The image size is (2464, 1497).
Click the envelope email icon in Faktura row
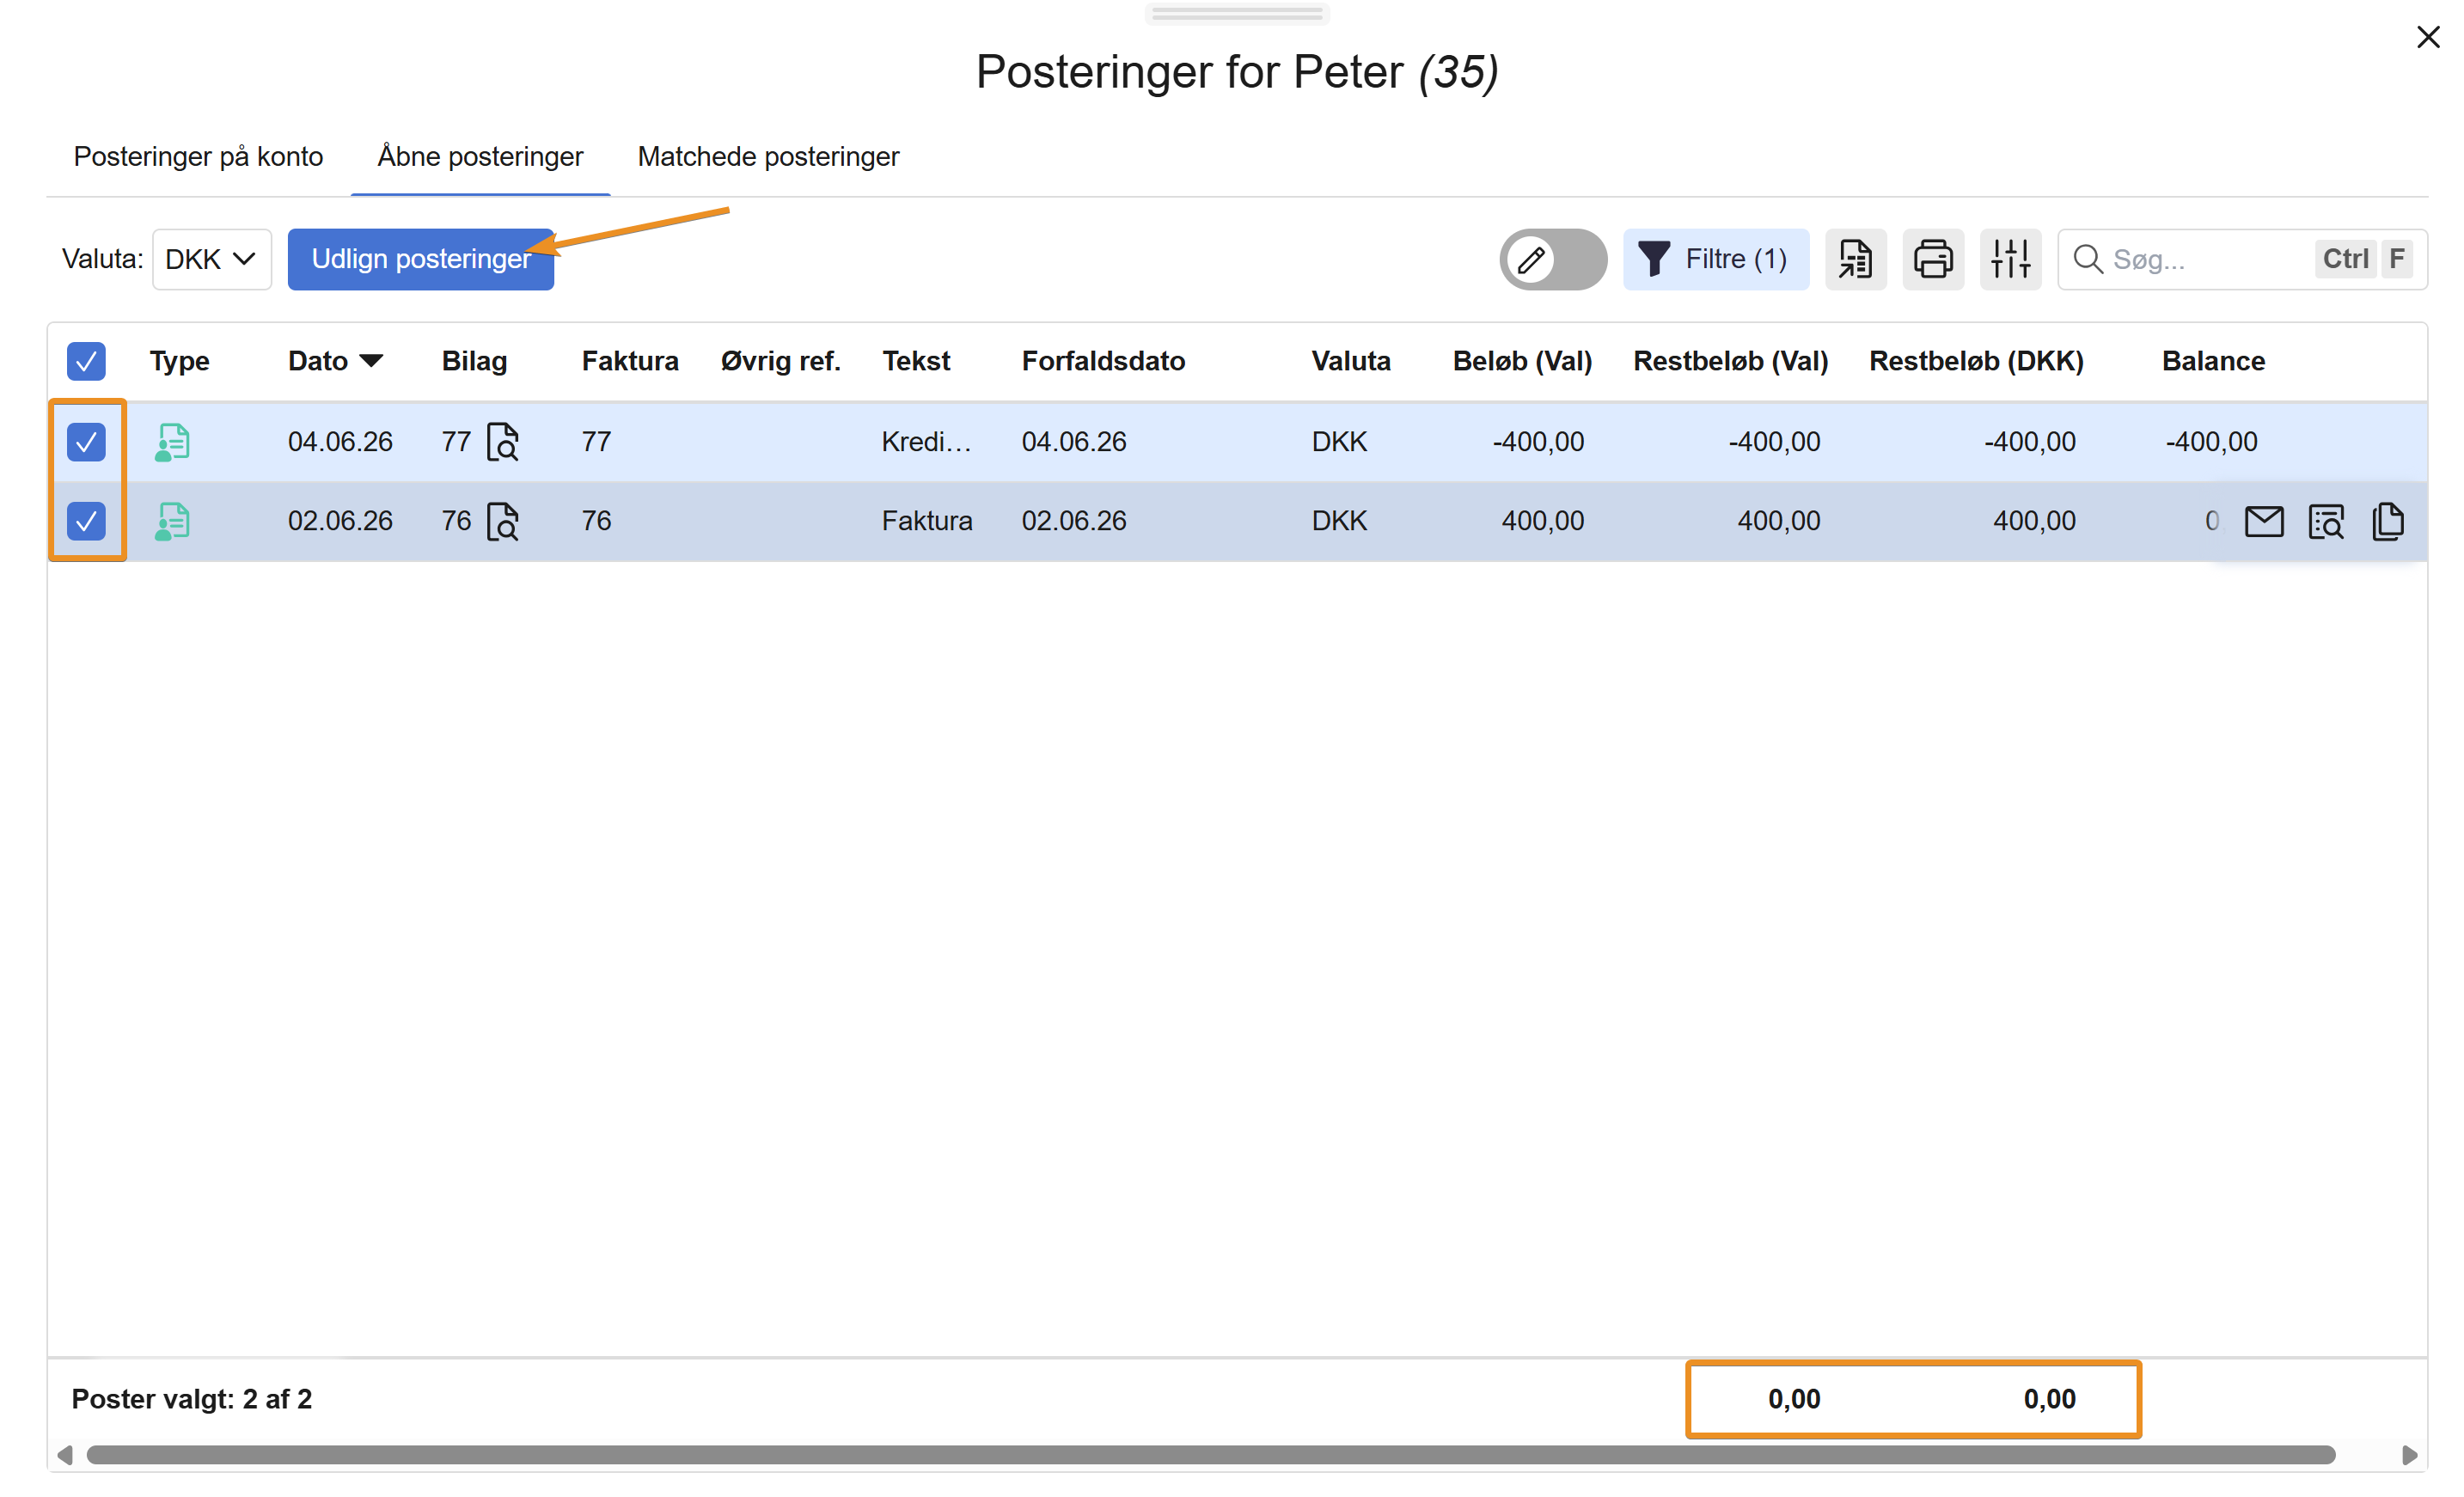click(2264, 521)
